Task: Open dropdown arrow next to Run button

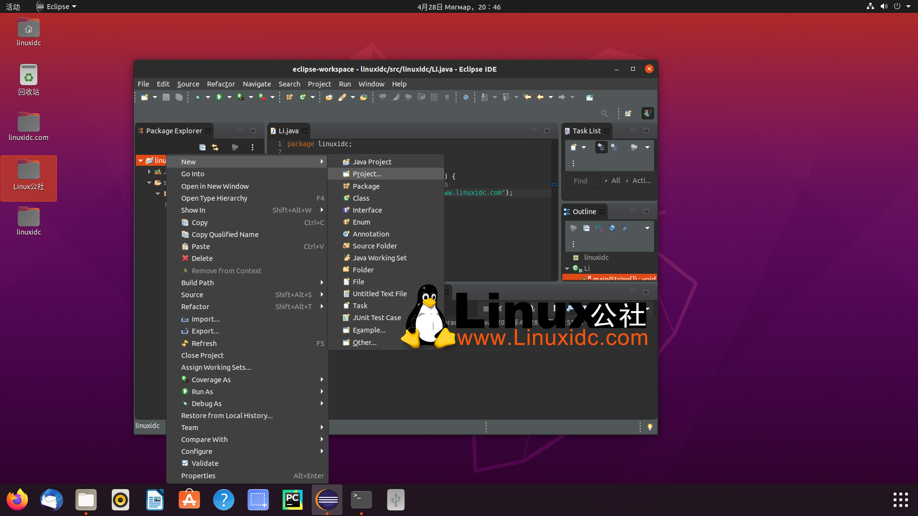Action: click(229, 97)
